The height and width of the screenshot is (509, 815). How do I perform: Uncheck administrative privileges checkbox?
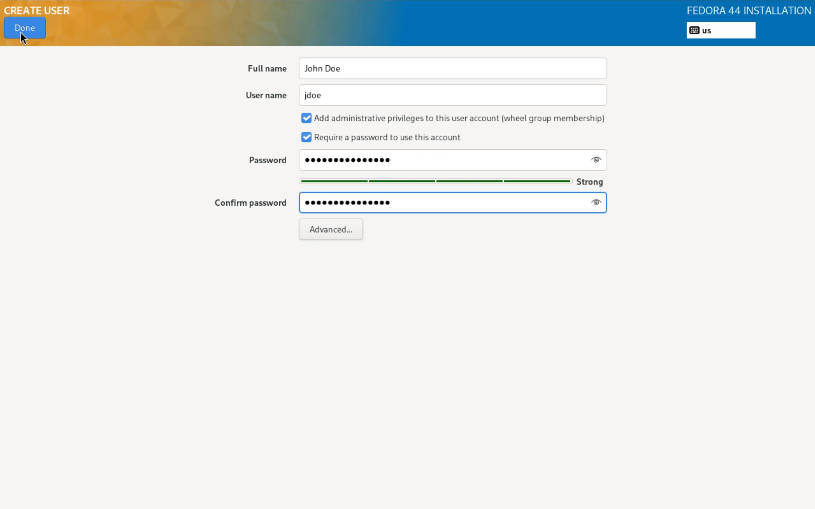(306, 118)
